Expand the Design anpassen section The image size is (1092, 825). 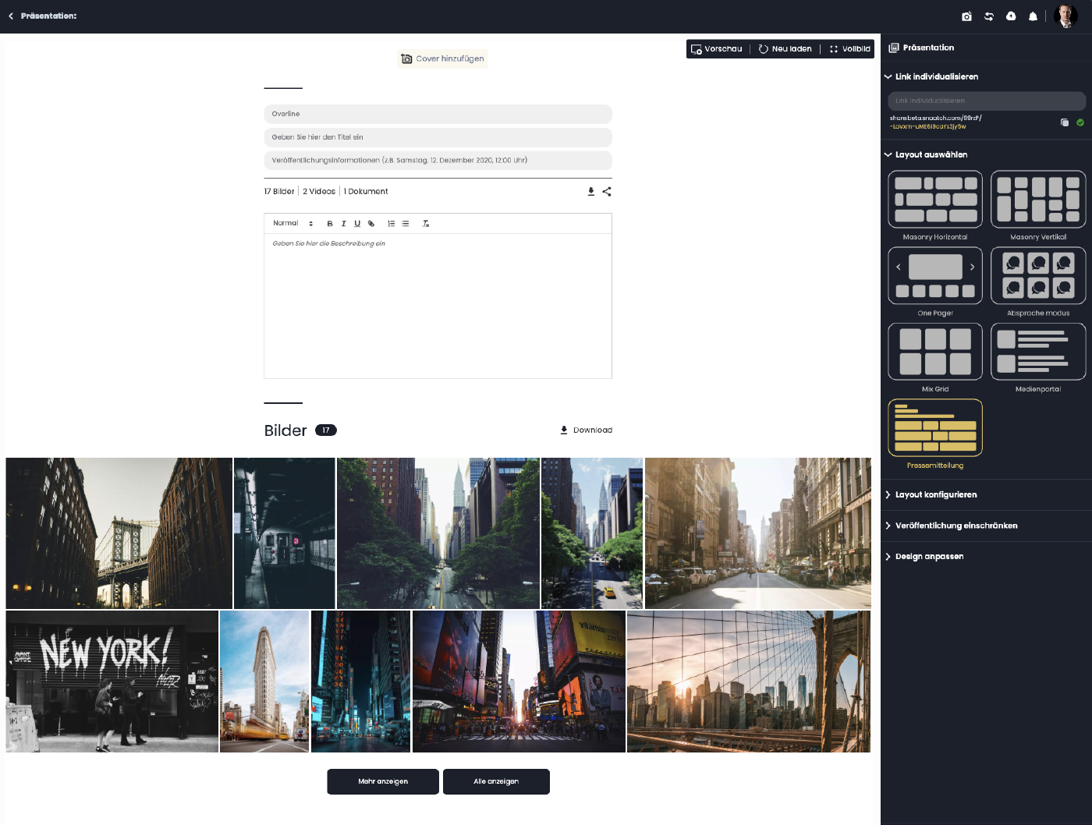929,557
